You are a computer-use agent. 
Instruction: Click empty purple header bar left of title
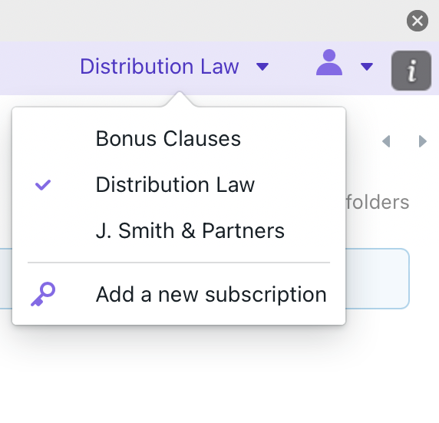39,68
